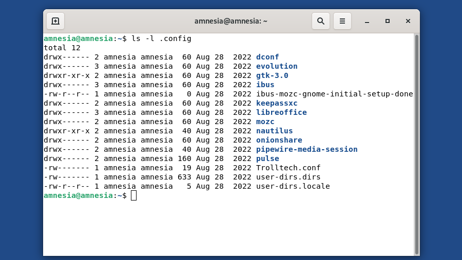Screen dimensions: 462x260
Task: Click the pipewire-media-session directory name
Action: pos(307,149)
